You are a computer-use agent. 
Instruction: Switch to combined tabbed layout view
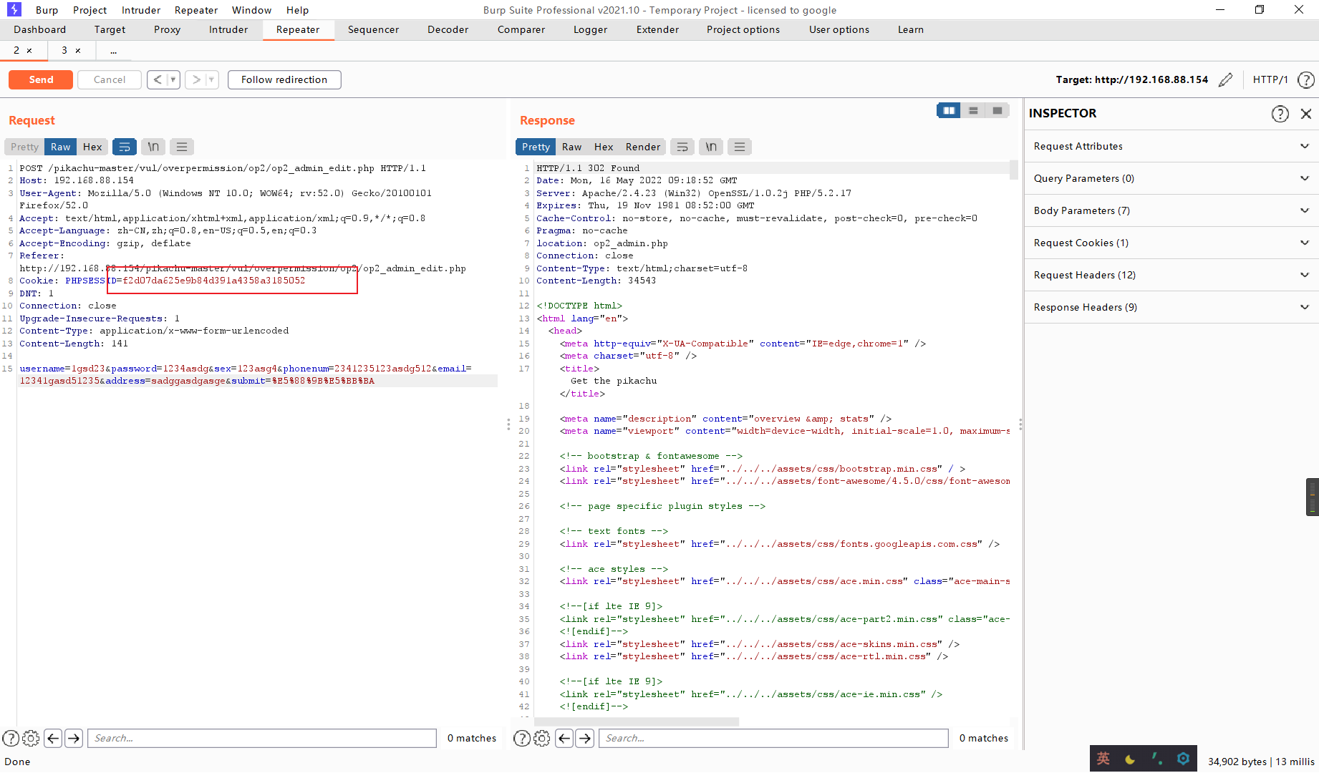[x=997, y=110]
